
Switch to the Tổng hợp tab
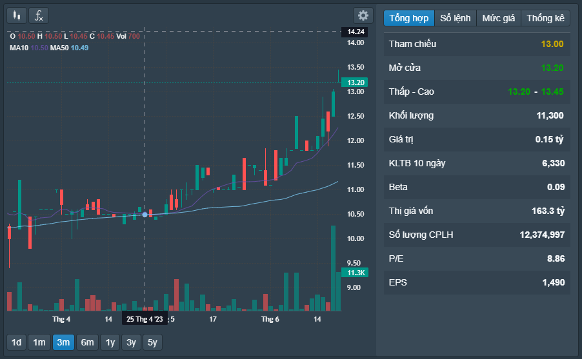click(x=408, y=18)
